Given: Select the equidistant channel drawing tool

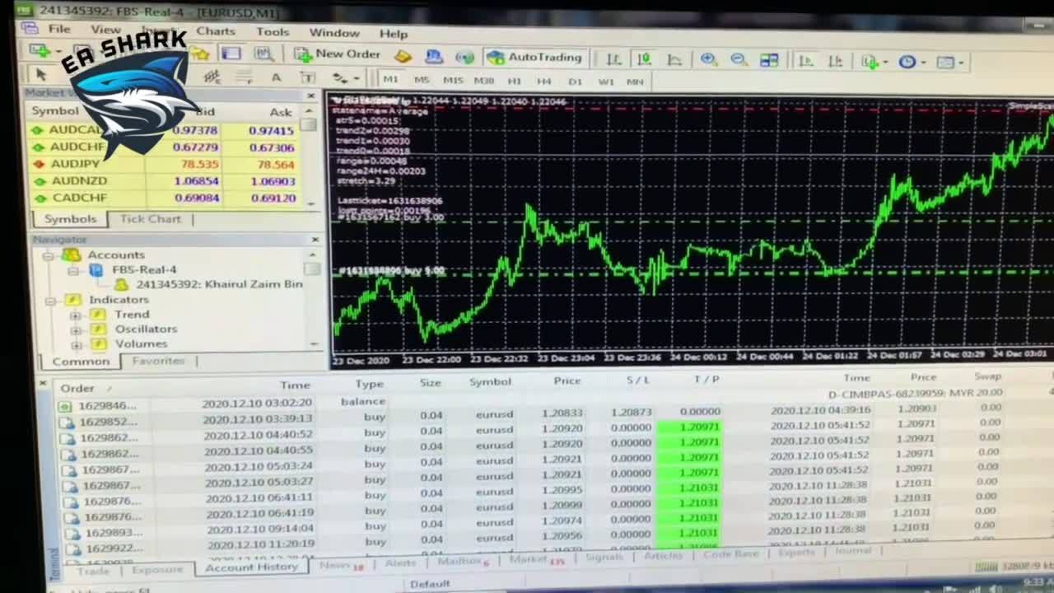Looking at the screenshot, I should tap(212, 77).
